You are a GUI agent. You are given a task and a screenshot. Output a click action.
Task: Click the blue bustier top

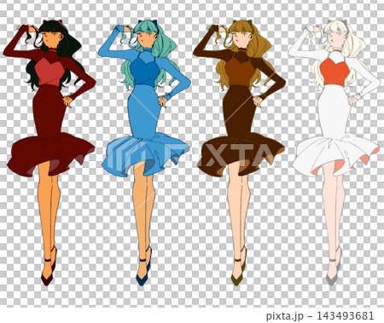145,70
